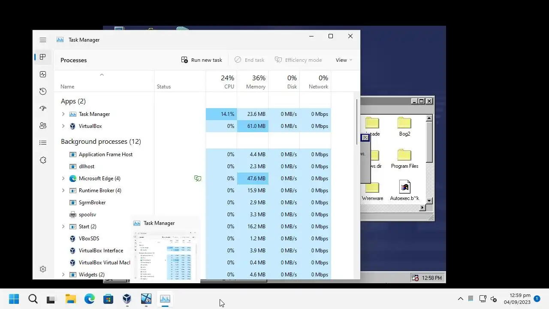Expand the VirtualBox app entry
The image size is (549, 309).
point(63,126)
